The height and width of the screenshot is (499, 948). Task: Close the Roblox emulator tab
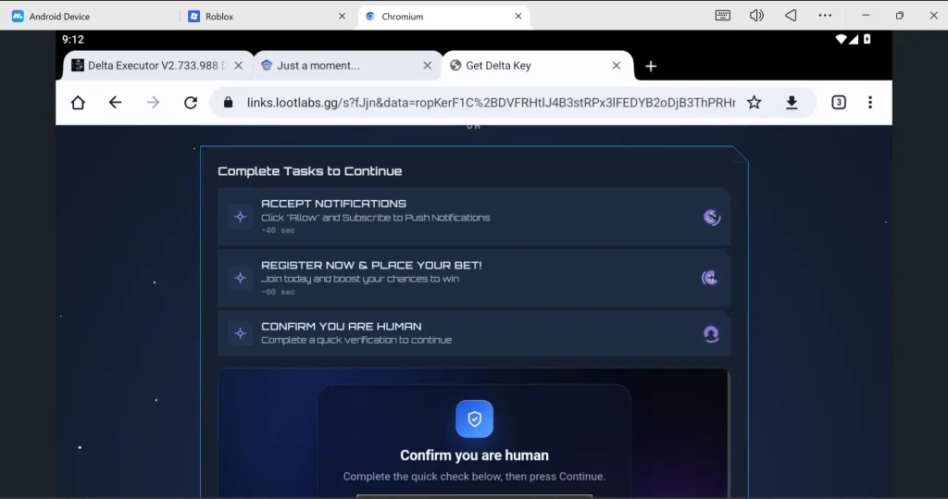click(x=342, y=17)
